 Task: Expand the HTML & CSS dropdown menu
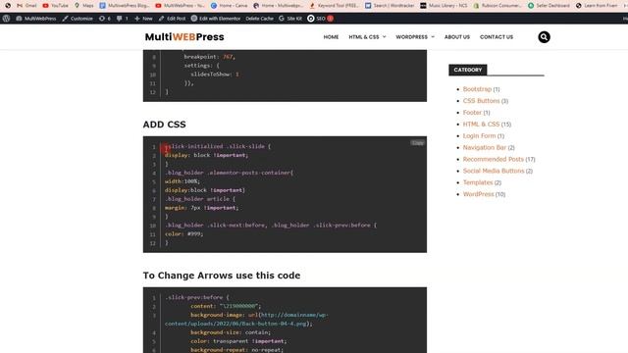[x=367, y=37]
